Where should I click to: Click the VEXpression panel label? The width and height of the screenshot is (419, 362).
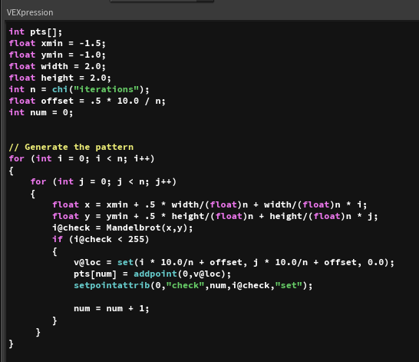30,12
